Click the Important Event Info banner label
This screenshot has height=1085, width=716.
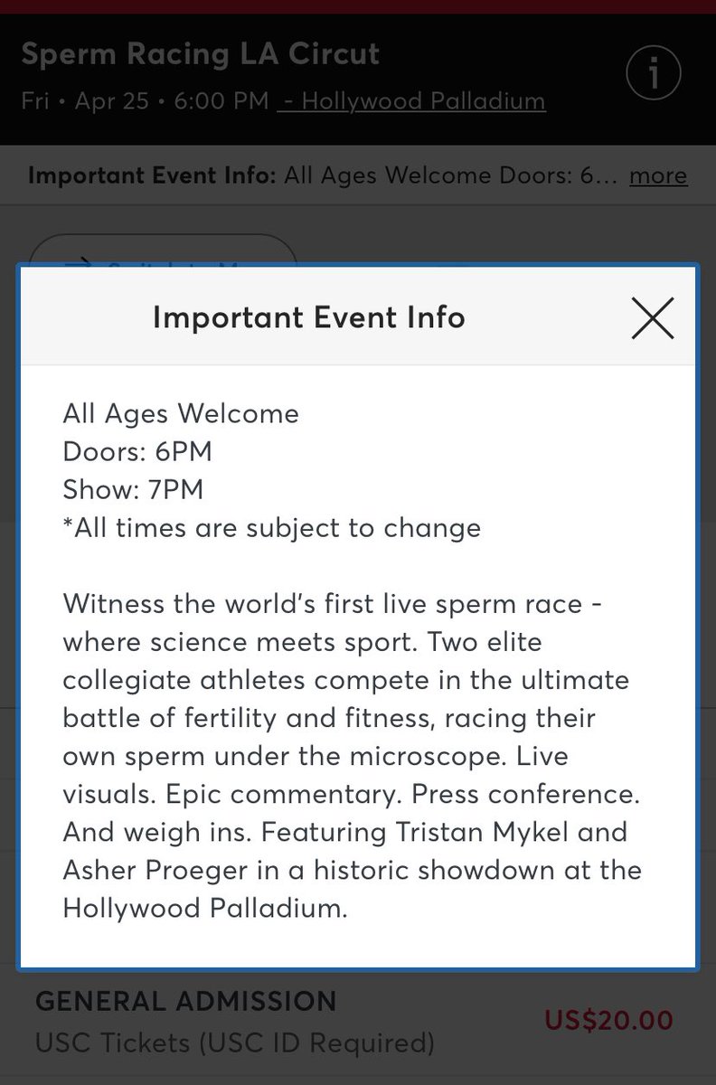pos(152,175)
